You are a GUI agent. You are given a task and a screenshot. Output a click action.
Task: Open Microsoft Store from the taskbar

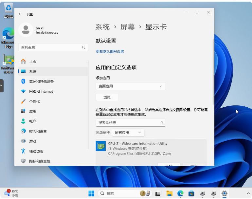pyautogui.click(x=191, y=193)
